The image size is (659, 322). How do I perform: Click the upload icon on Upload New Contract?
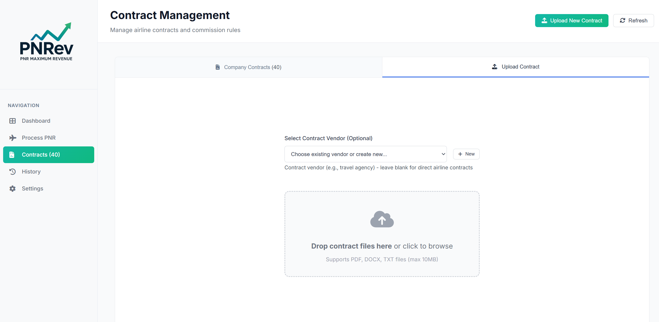pyautogui.click(x=545, y=20)
